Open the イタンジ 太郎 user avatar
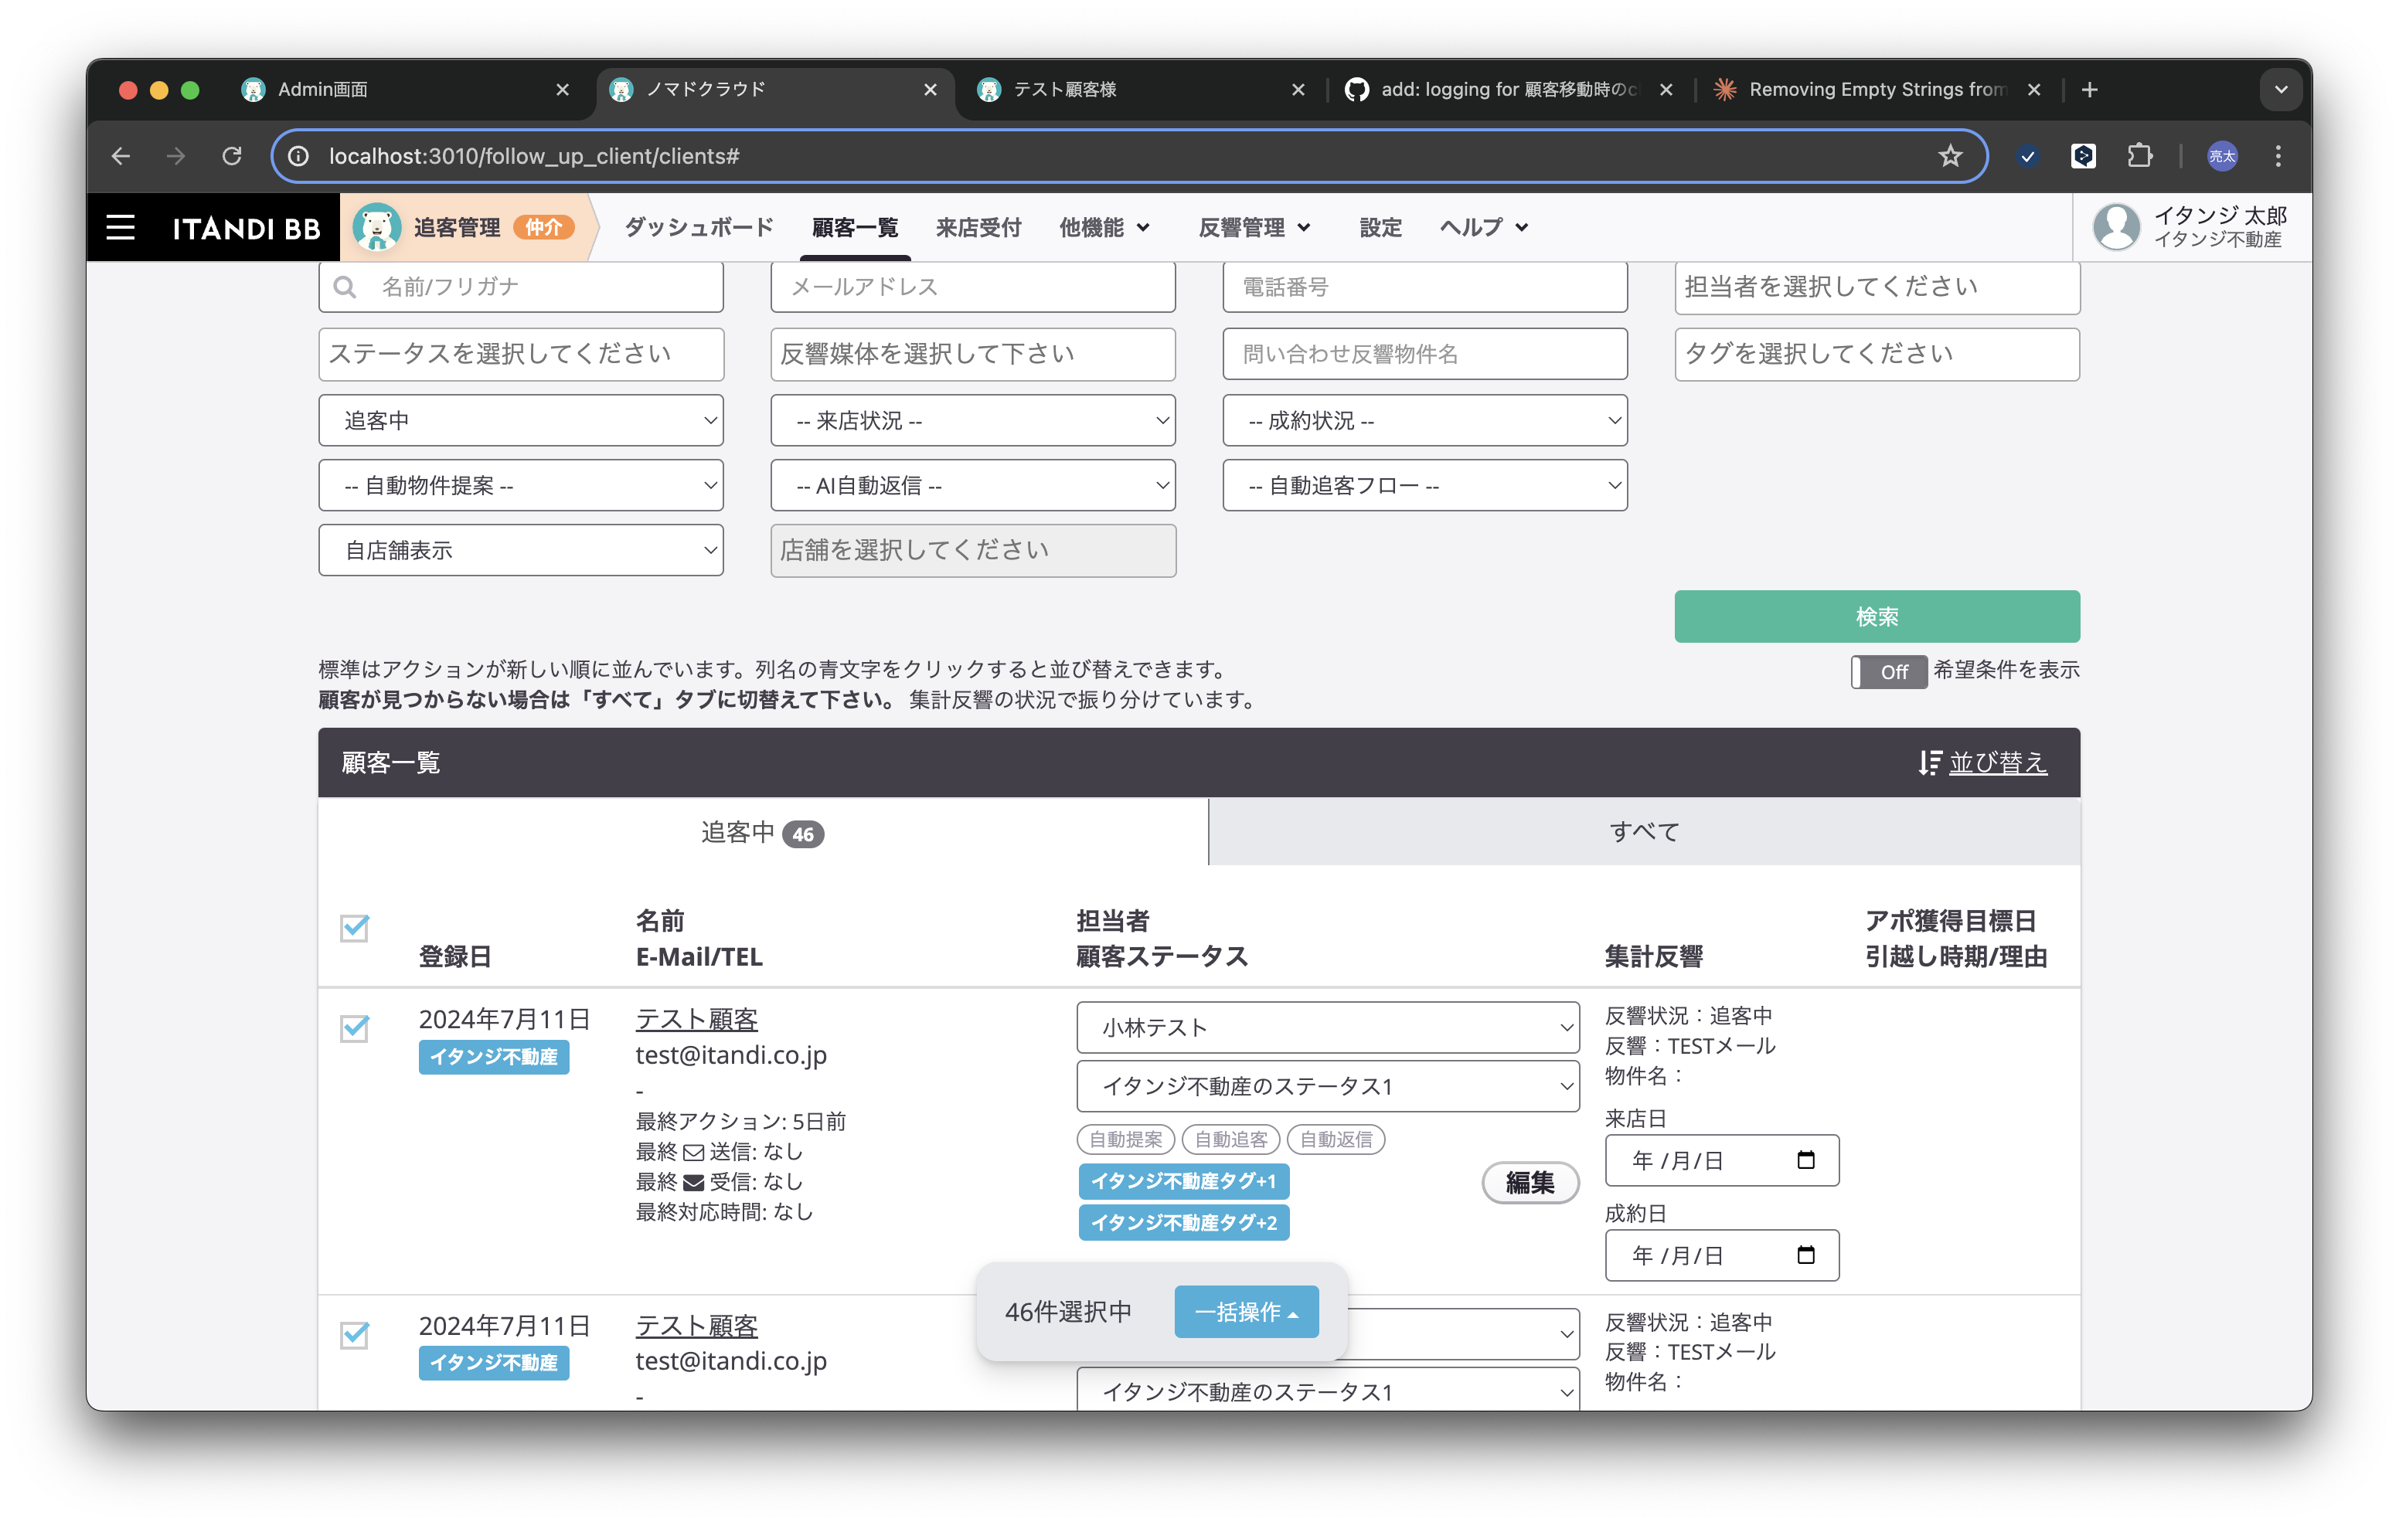The width and height of the screenshot is (2399, 1525). (x=2116, y=227)
